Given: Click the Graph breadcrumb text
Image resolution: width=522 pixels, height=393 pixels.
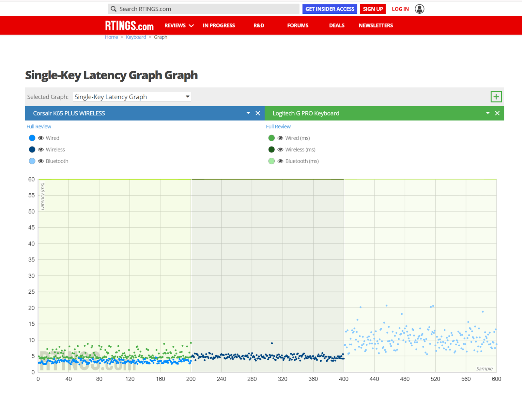Looking at the screenshot, I should 161,37.
